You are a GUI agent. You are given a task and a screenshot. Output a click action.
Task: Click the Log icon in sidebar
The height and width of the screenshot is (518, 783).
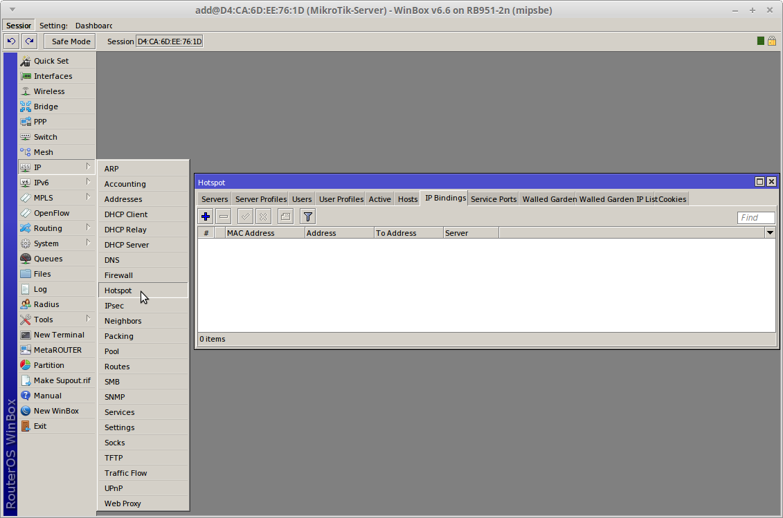tap(26, 289)
